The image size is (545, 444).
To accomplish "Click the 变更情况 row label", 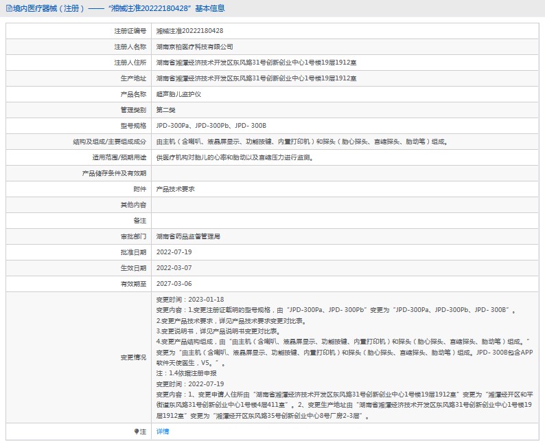I will click(133, 357).
